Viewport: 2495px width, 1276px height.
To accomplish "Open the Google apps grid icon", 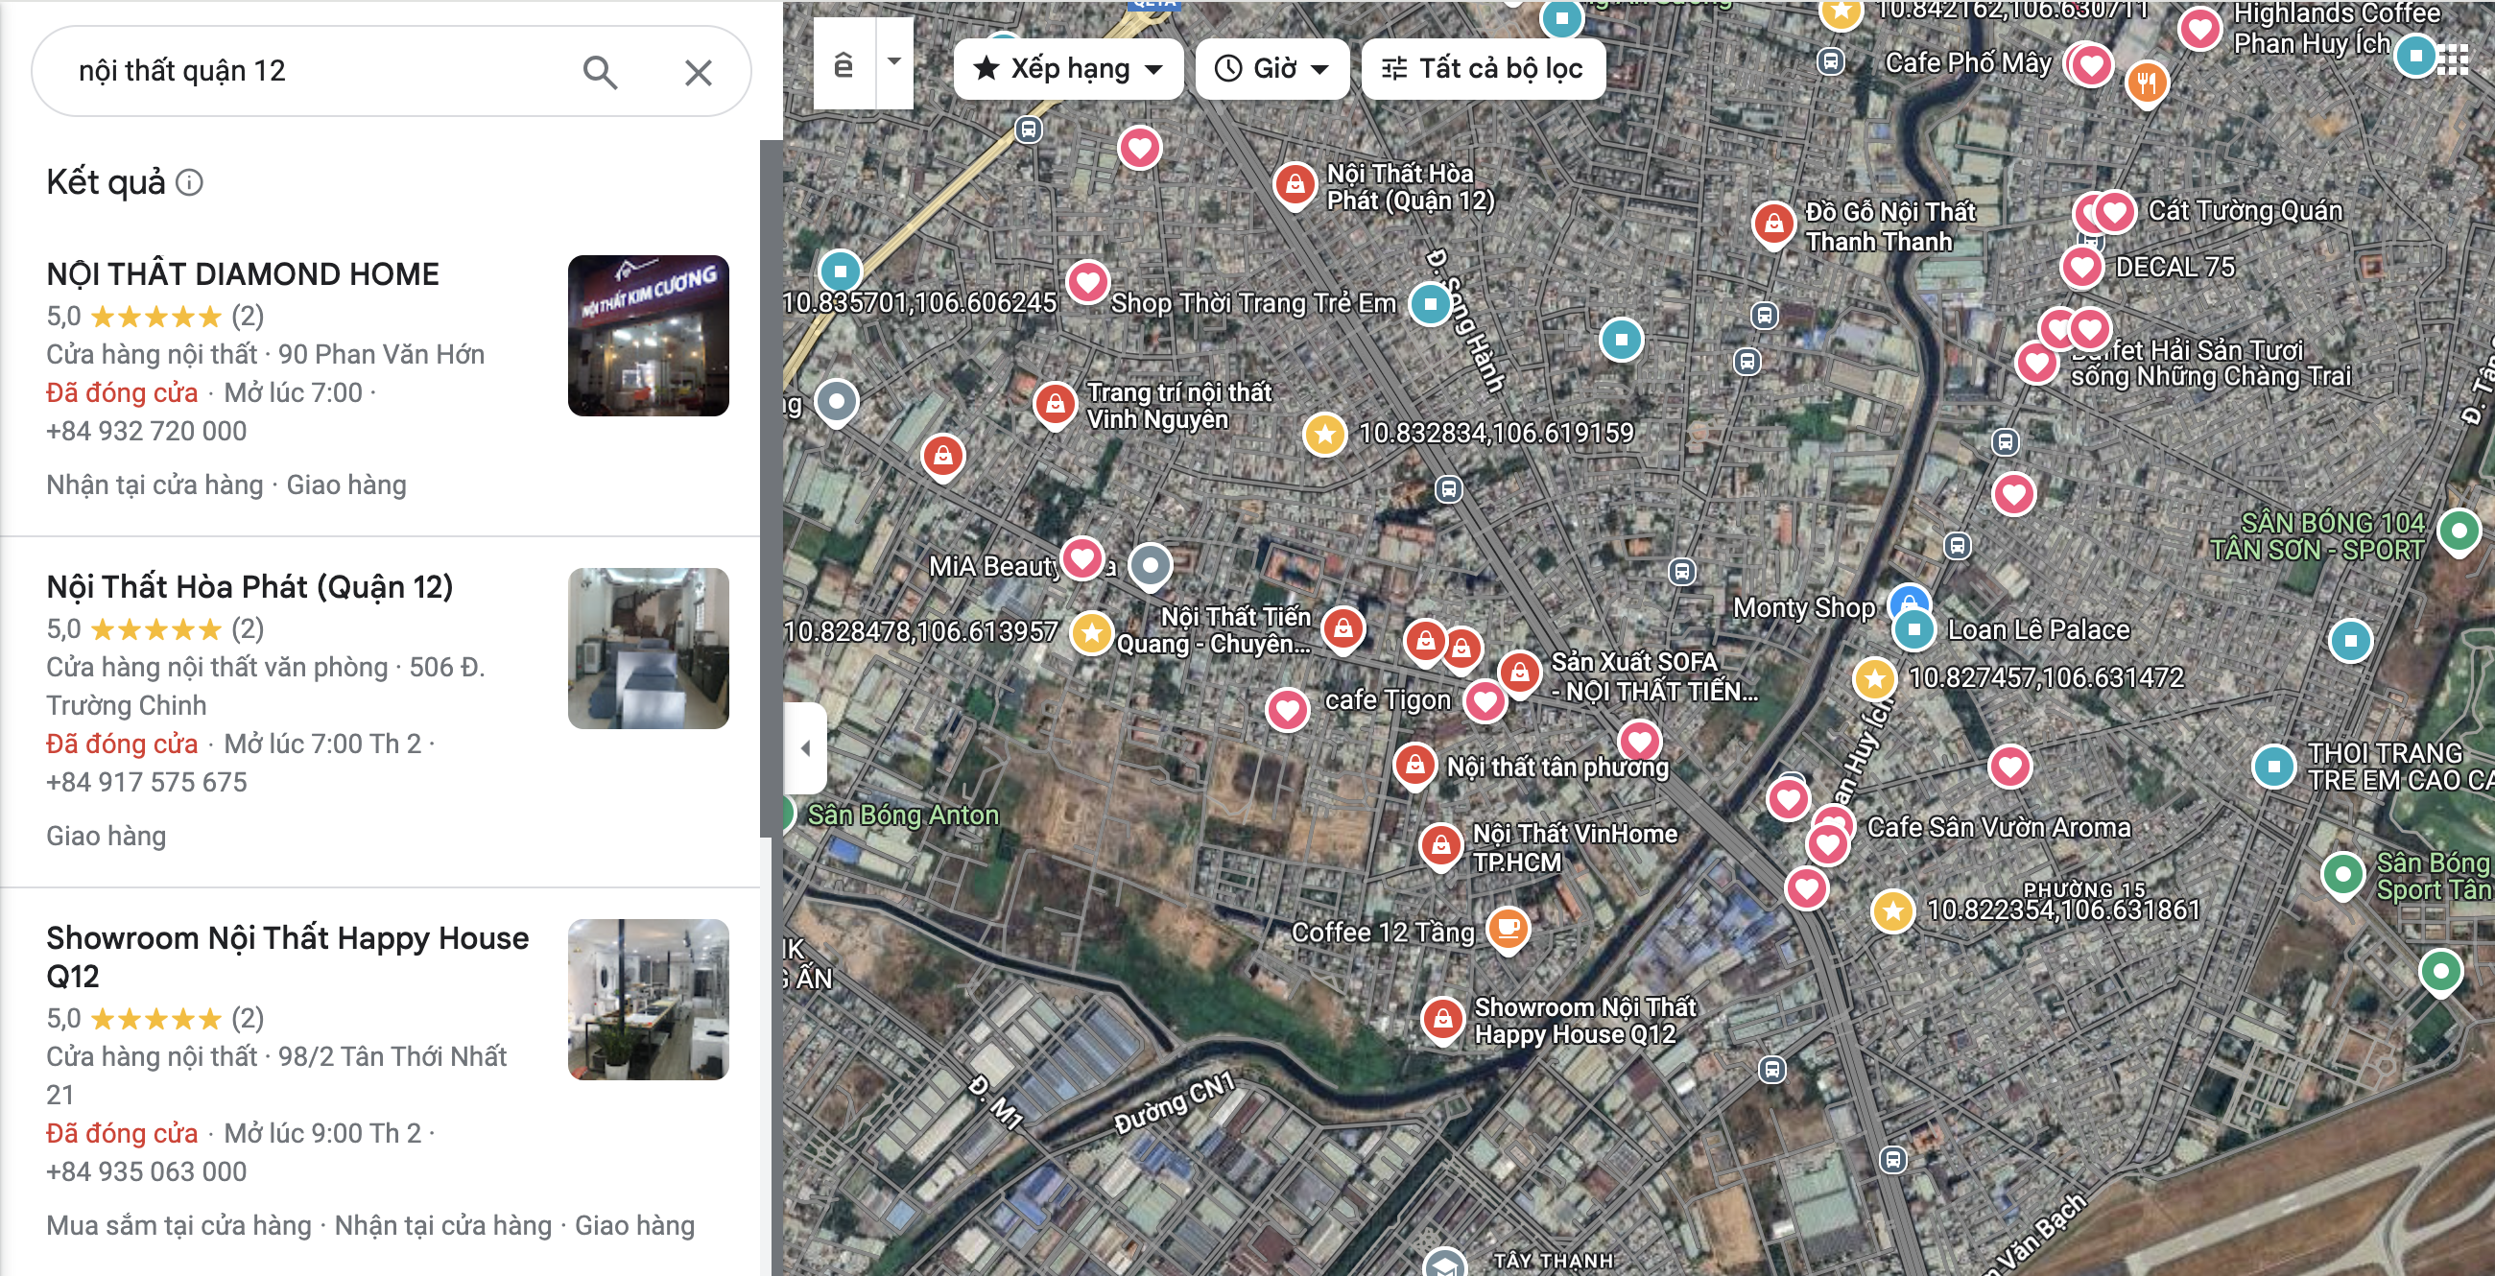I will (x=2452, y=60).
